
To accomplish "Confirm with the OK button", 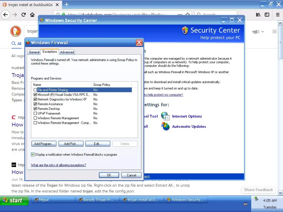I will coord(109,175).
